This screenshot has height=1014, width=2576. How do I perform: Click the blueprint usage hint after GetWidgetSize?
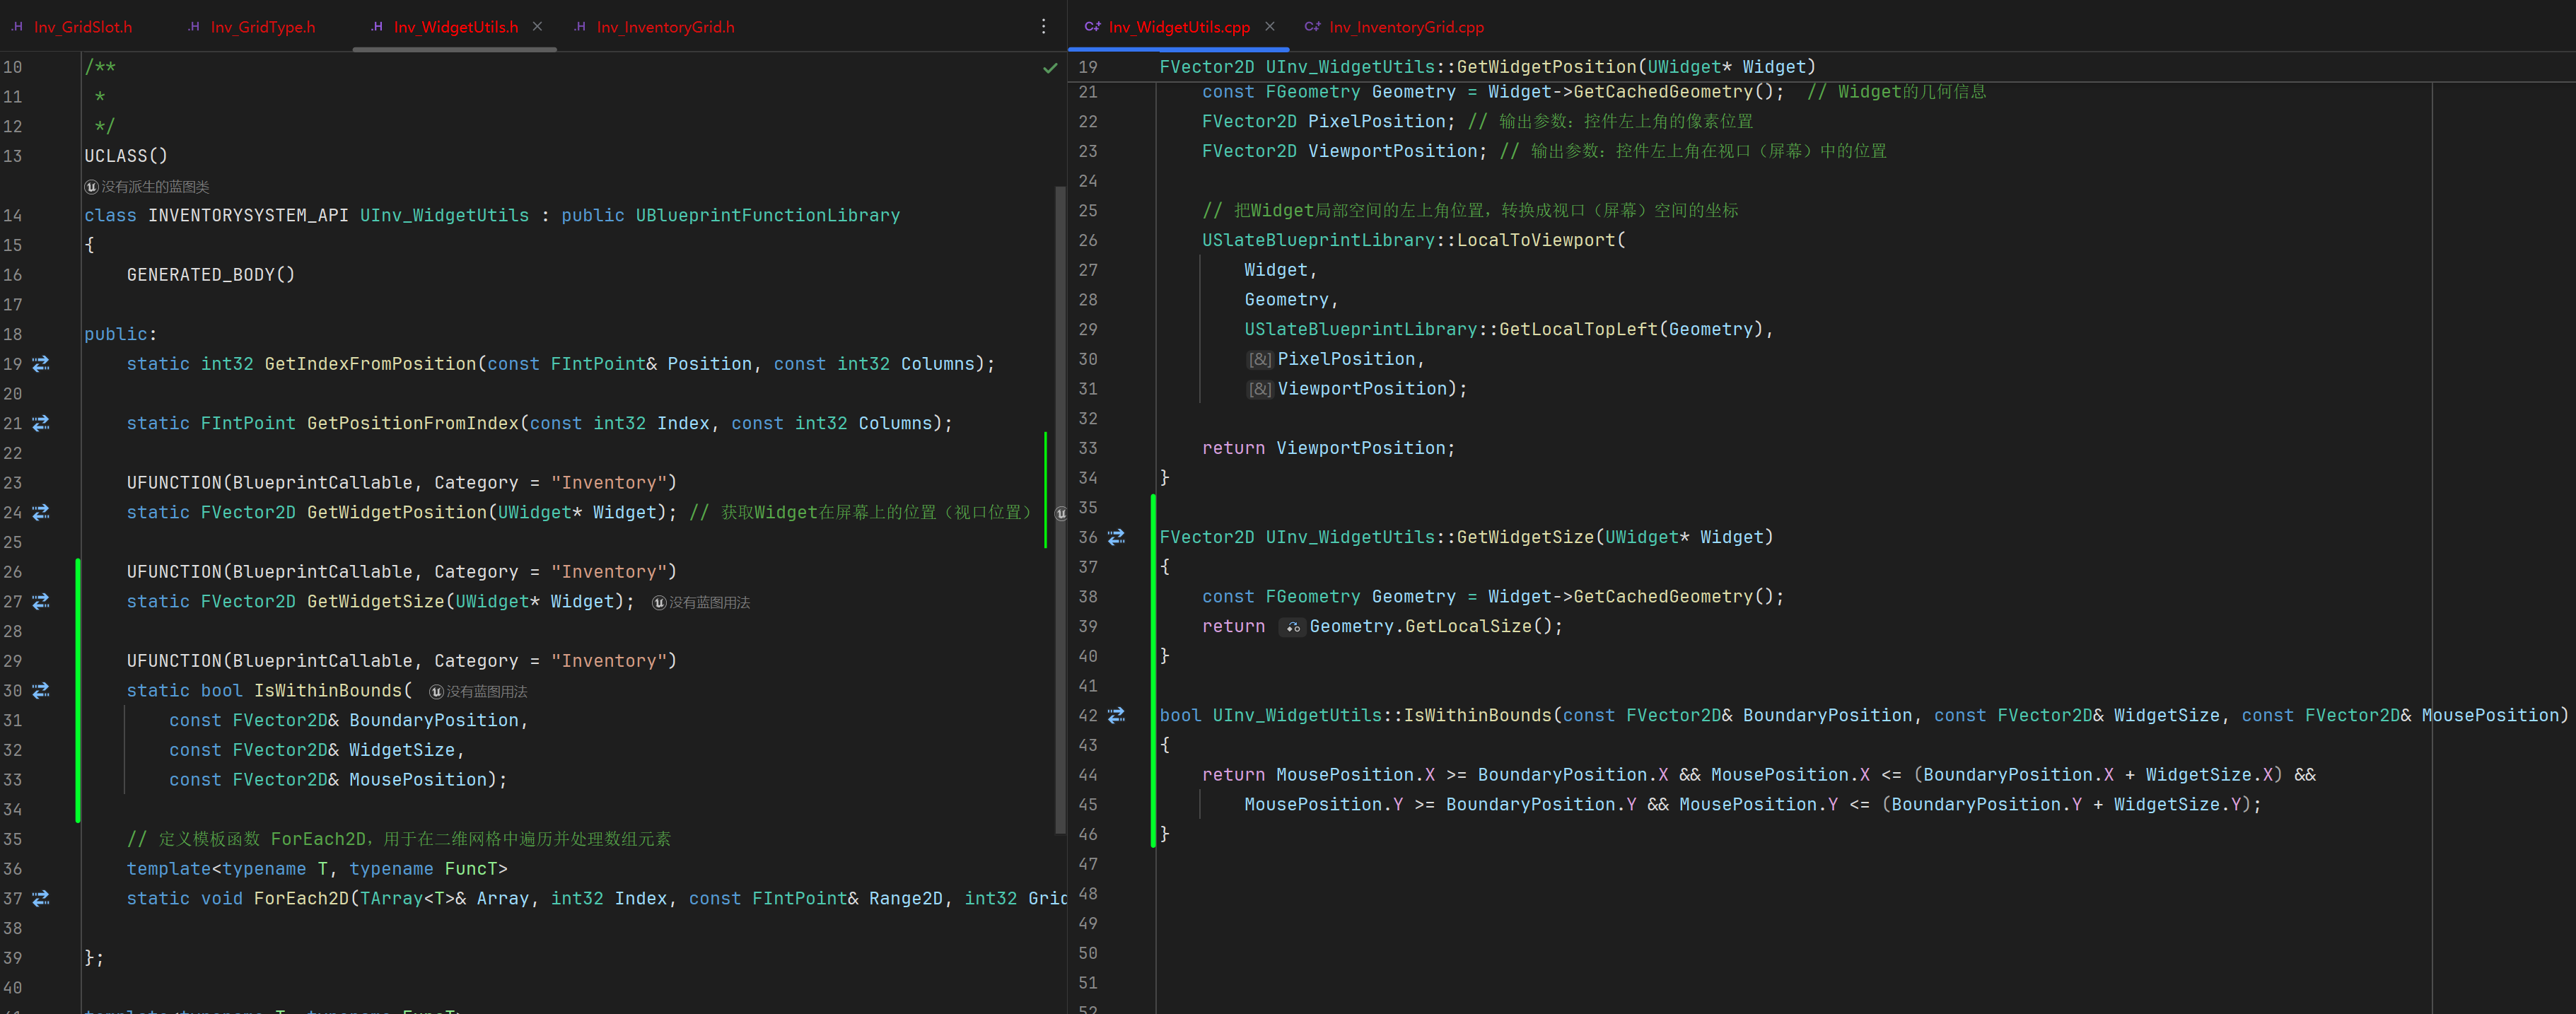[x=701, y=602]
